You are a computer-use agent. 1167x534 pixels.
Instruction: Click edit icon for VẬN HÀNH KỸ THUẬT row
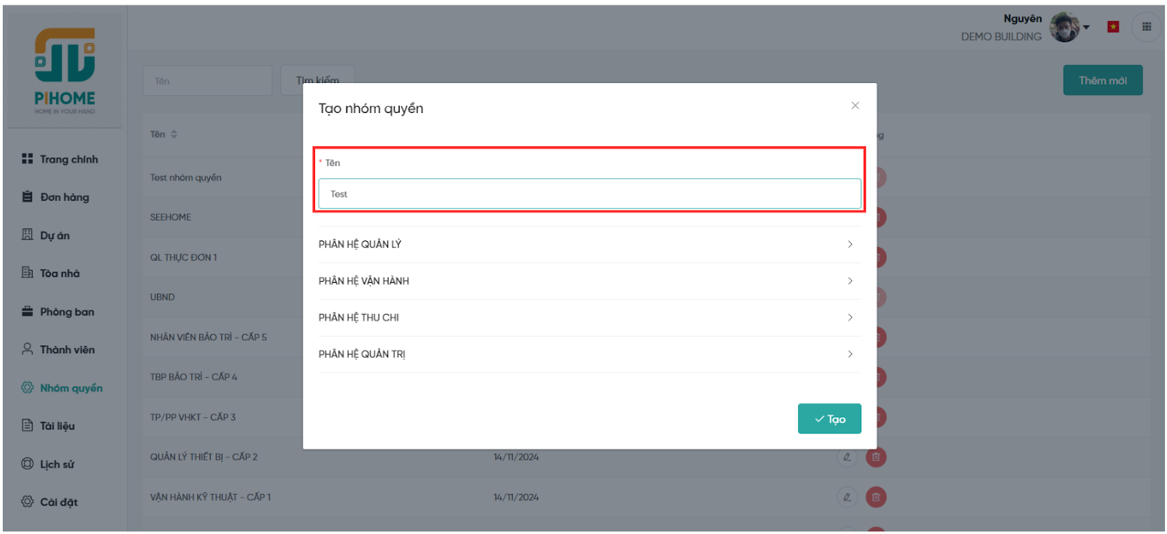pyautogui.click(x=847, y=498)
